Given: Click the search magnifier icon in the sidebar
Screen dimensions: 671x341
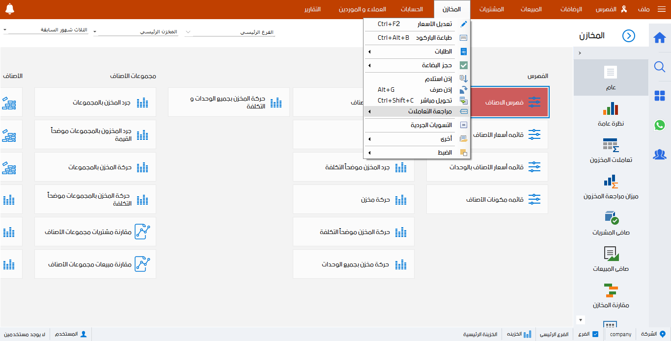Looking at the screenshot, I should pyautogui.click(x=660, y=67).
